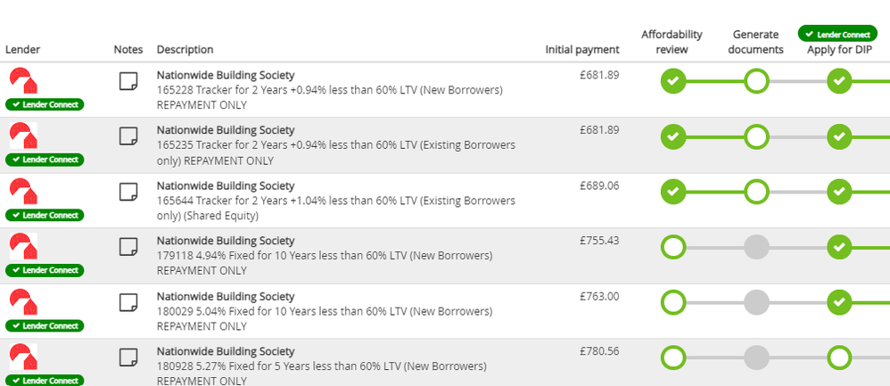Image resolution: width=890 pixels, height=386 pixels.
Task: Open 180029 5.04% Fixed product description
Action: [x=325, y=312]
